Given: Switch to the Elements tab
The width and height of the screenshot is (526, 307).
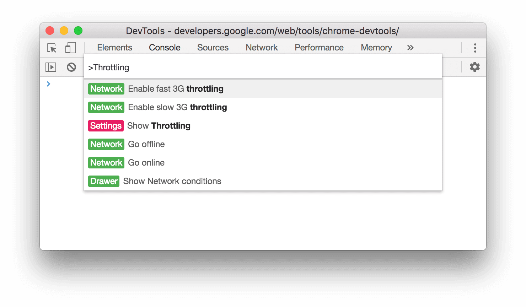Looking at the screenshot, I should tap(114, 47).
